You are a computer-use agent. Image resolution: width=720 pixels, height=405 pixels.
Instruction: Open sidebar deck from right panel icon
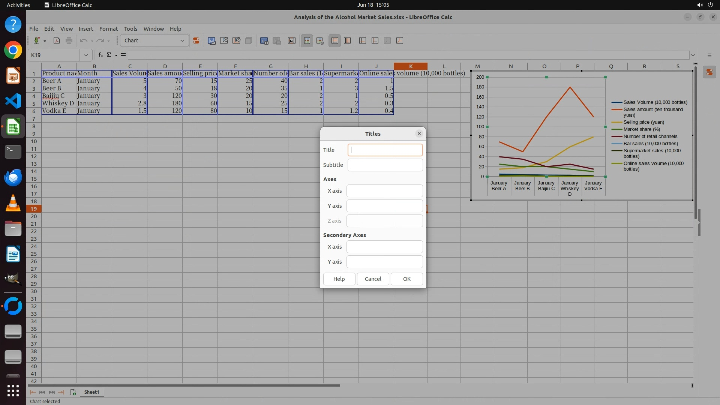pyautogui.click(x=709, y=72)
